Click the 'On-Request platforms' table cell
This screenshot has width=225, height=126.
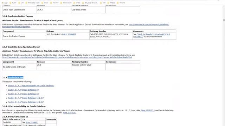12,125
